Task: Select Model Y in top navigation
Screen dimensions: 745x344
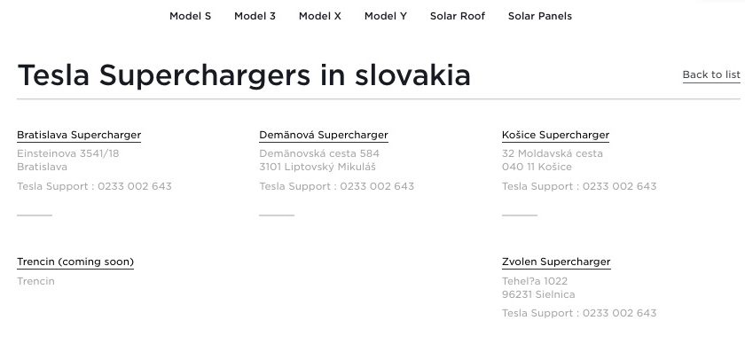Action: click(385, 16)
